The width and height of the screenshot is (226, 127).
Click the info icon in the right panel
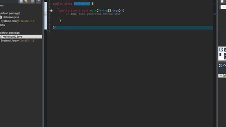coord(221,49)
